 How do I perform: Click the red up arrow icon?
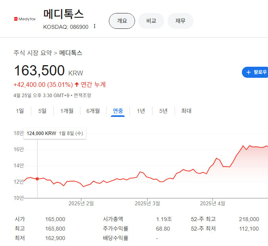point(77,85)
